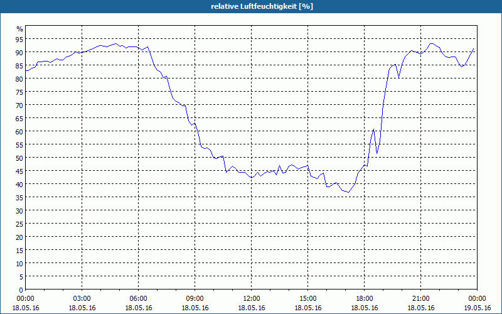Select the 70 y-axis label

(x=19, y=105)
